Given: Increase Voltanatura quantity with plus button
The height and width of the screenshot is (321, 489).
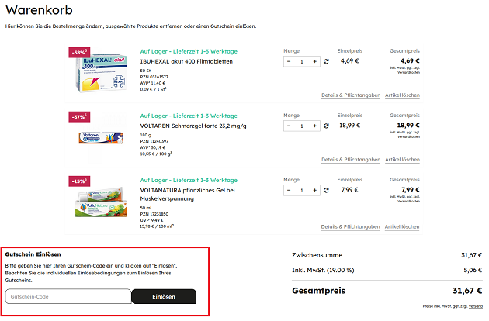Looking at the screenshot, I should (314, 190).
